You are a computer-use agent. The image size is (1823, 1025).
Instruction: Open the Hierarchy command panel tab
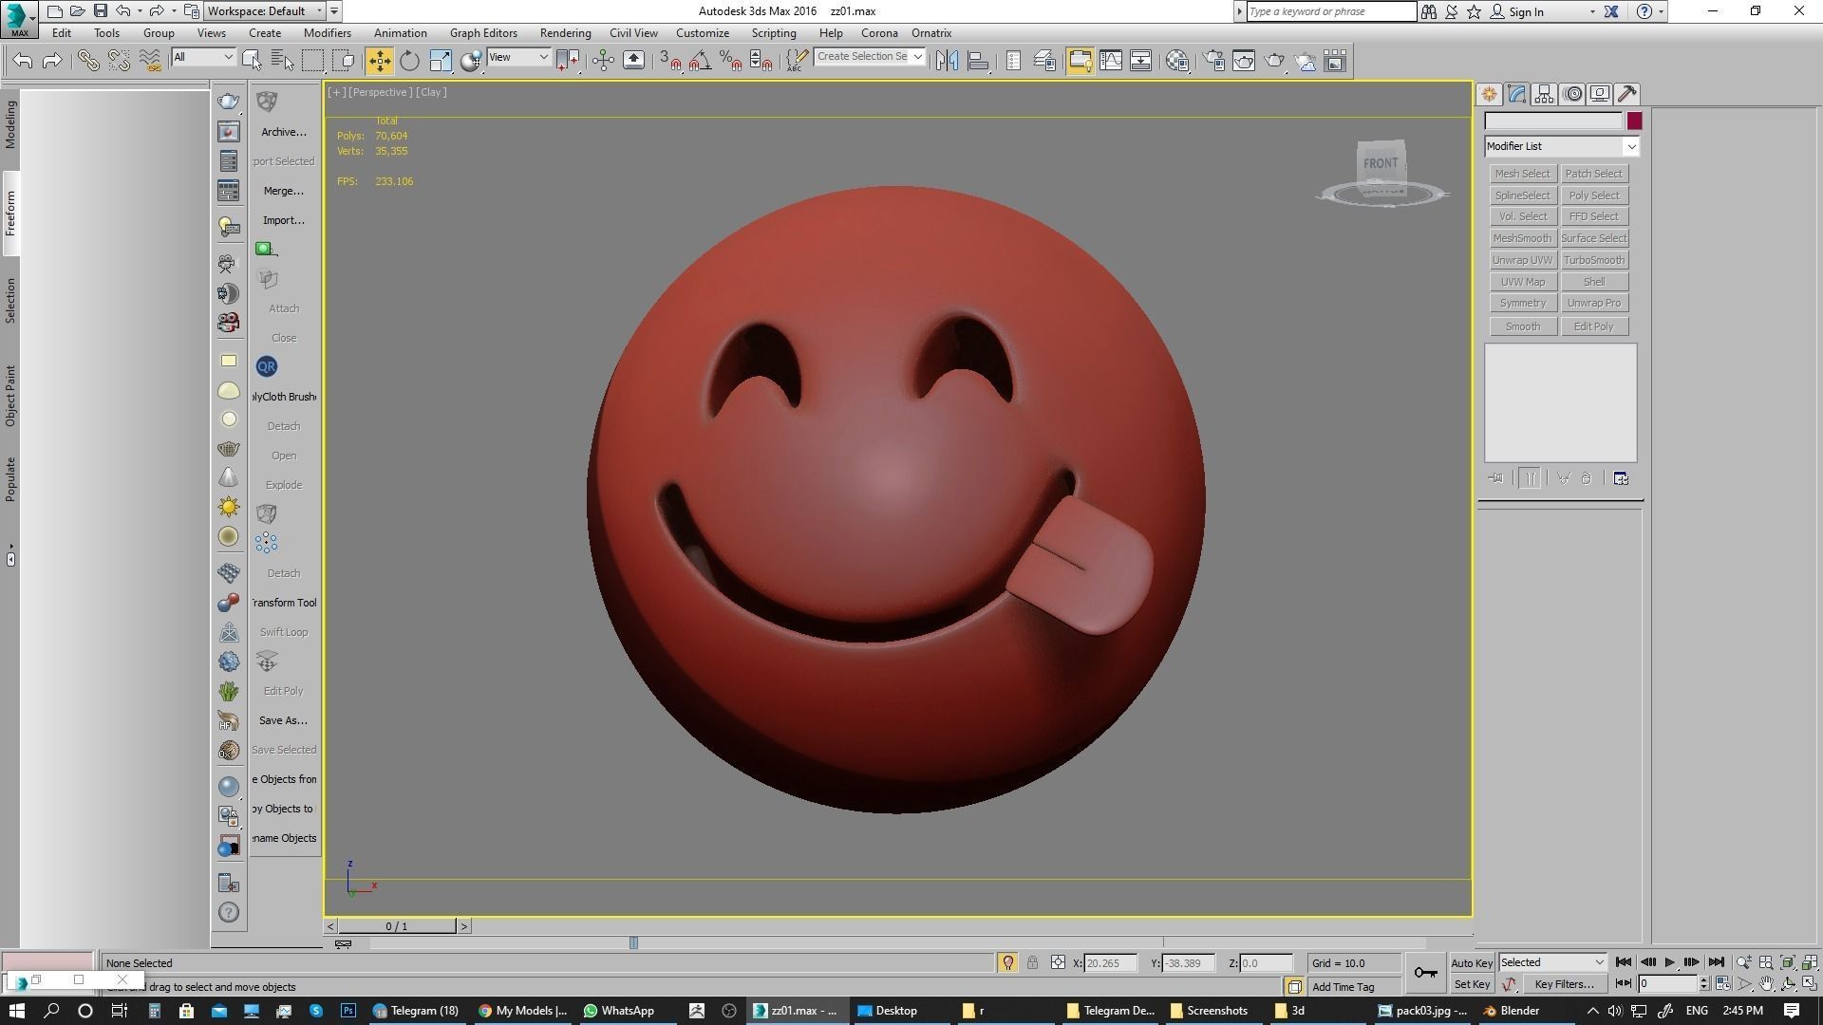[x=1544, y=94]
